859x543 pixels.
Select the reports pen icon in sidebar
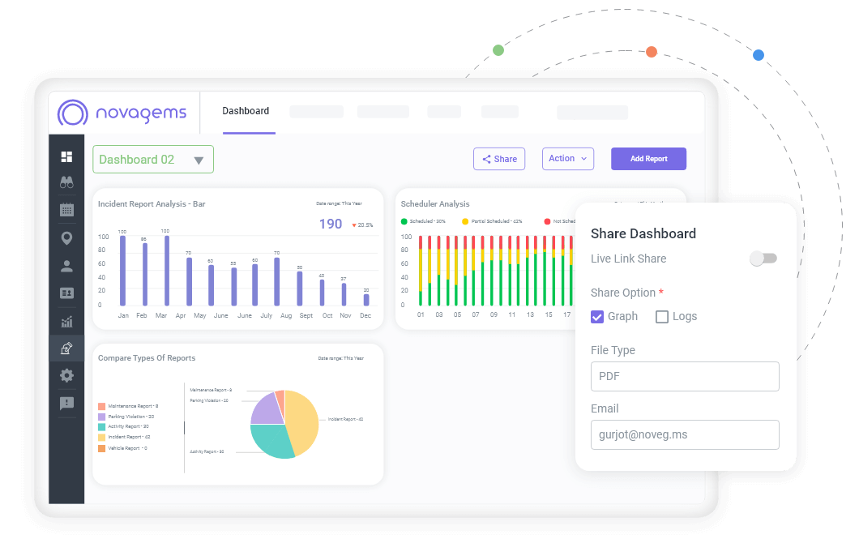66,348
